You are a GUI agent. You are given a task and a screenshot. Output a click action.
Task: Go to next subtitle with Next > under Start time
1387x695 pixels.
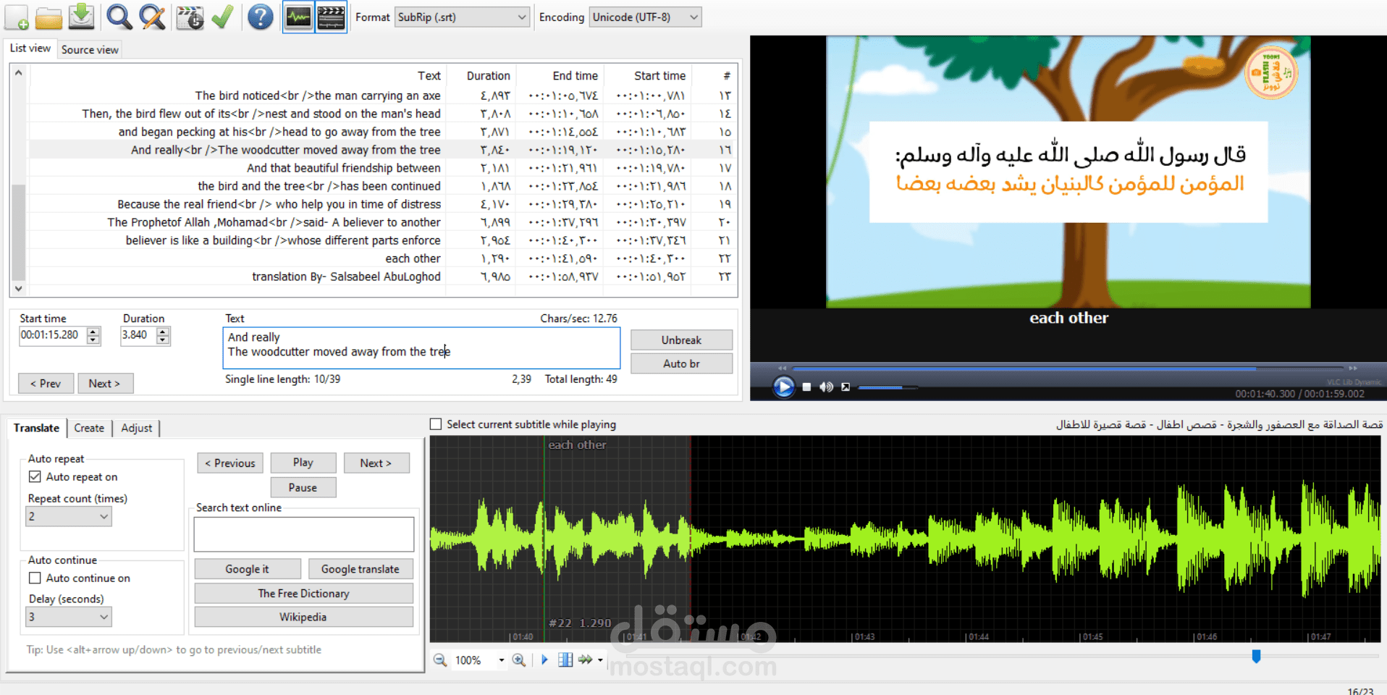click(x=105, y=383)
